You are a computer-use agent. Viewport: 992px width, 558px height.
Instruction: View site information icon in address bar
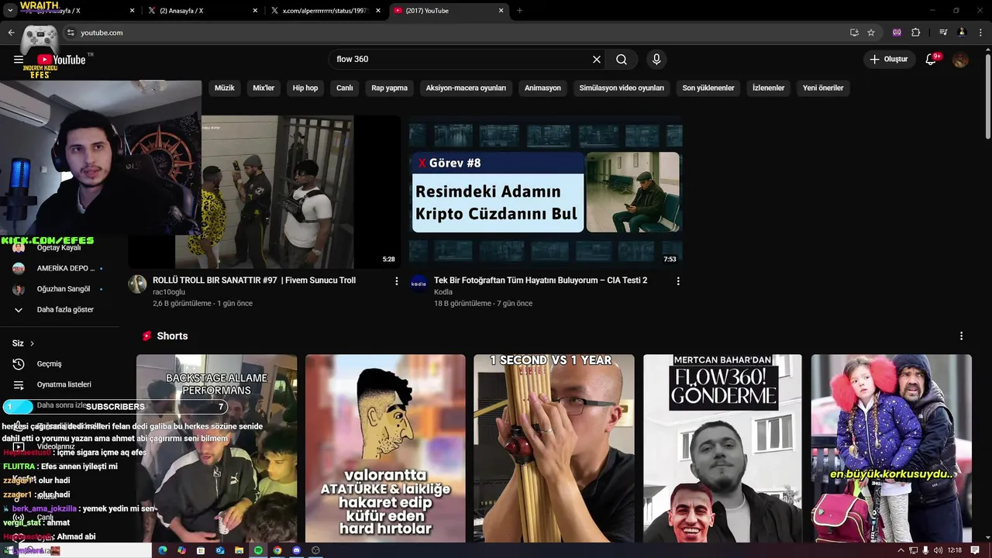[71, 33]
